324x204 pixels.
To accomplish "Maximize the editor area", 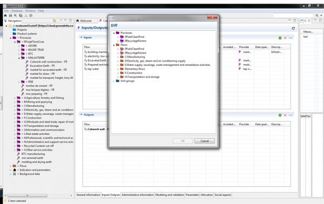I will click(x=295, y=20).
